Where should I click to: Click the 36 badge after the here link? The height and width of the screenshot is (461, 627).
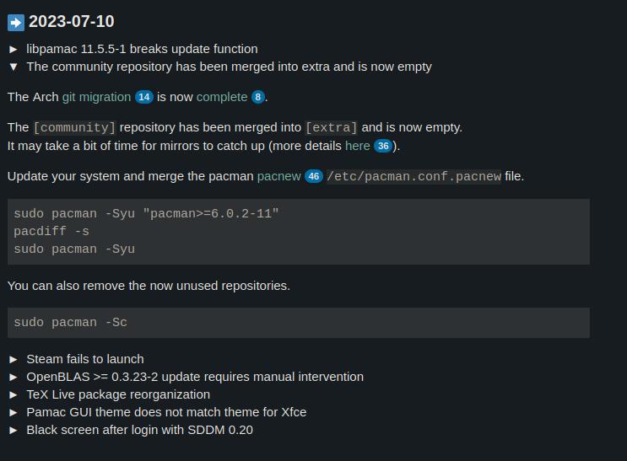click(x=383, y=146)
